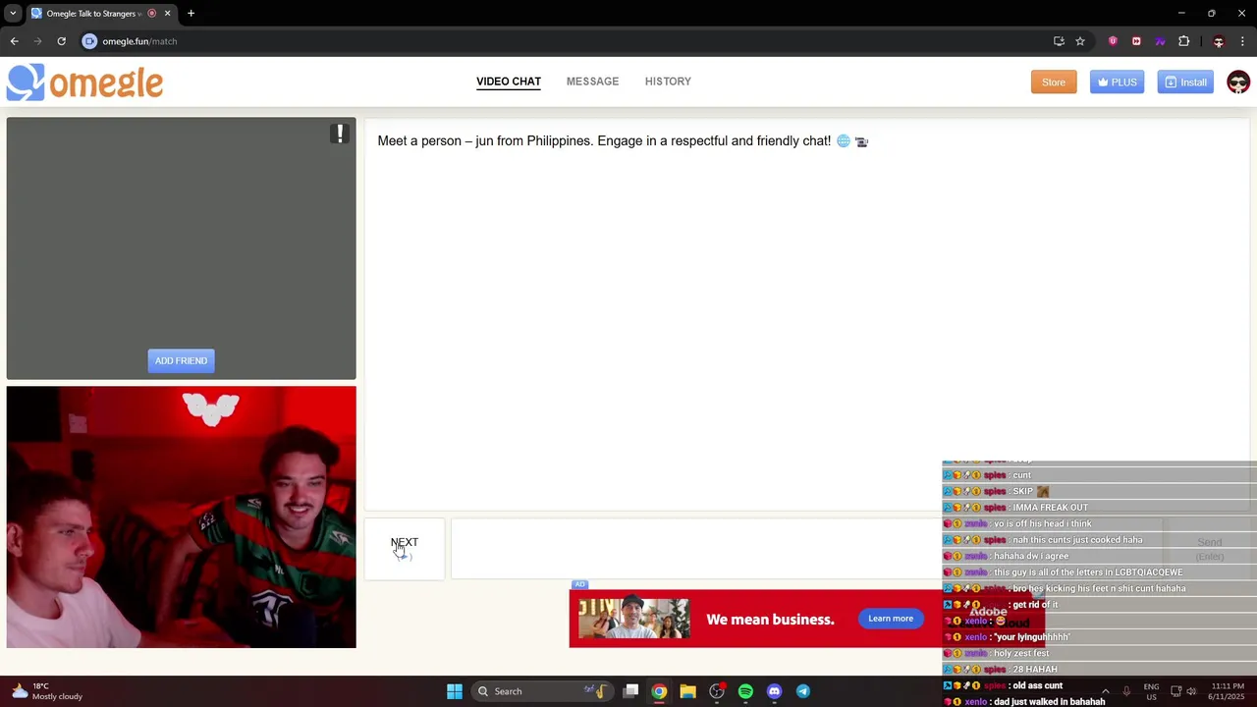
Task: Go back with the browser back arrow
Action: pyautogui.click(x=14, y=41)
